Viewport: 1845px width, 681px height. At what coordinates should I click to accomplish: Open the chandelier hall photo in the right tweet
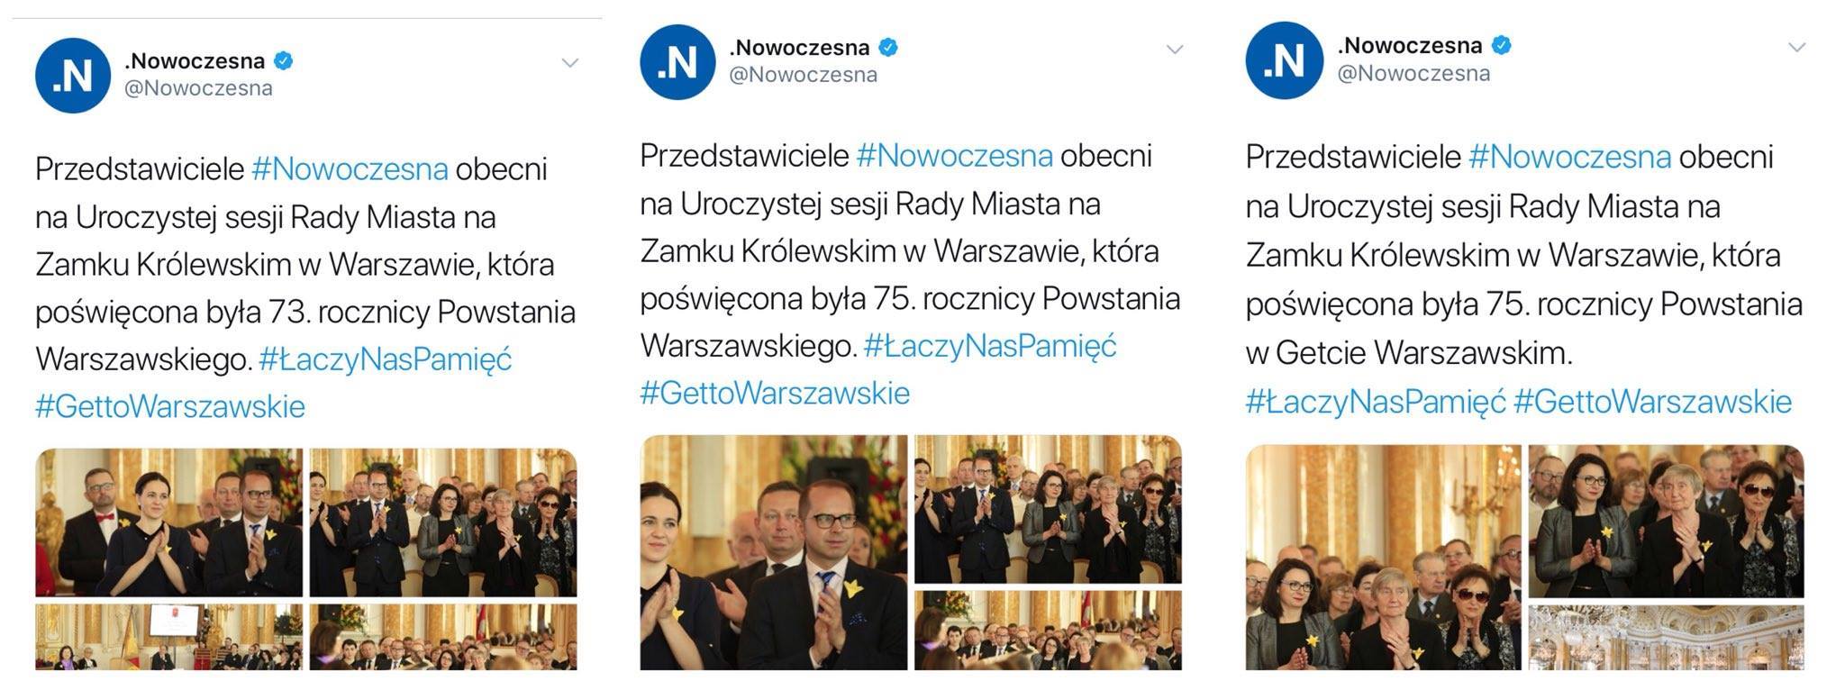click(1666, 638)
